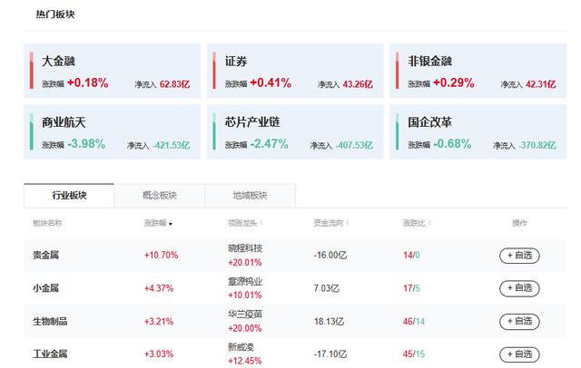
Task: Select 证券 net inflow 43.26亿
Action: pos(358,84)
